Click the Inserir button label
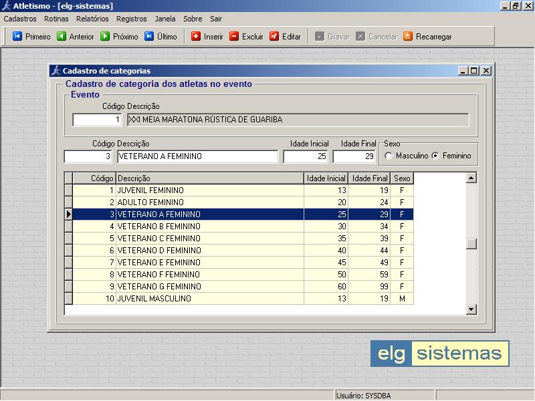535x401 pixels. (x=213, y=37)
